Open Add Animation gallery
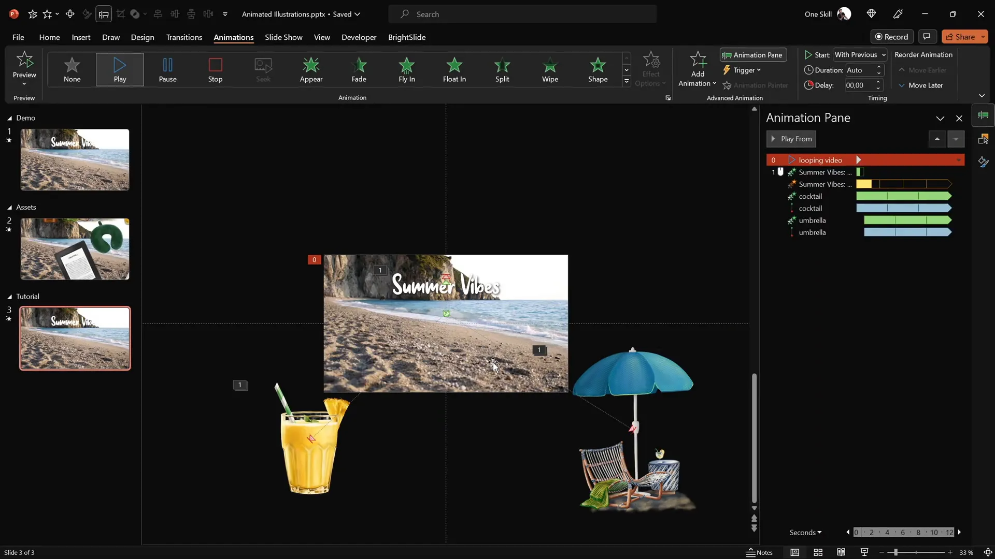This screenshot has height=559, width=995. [x=696, y=69]
